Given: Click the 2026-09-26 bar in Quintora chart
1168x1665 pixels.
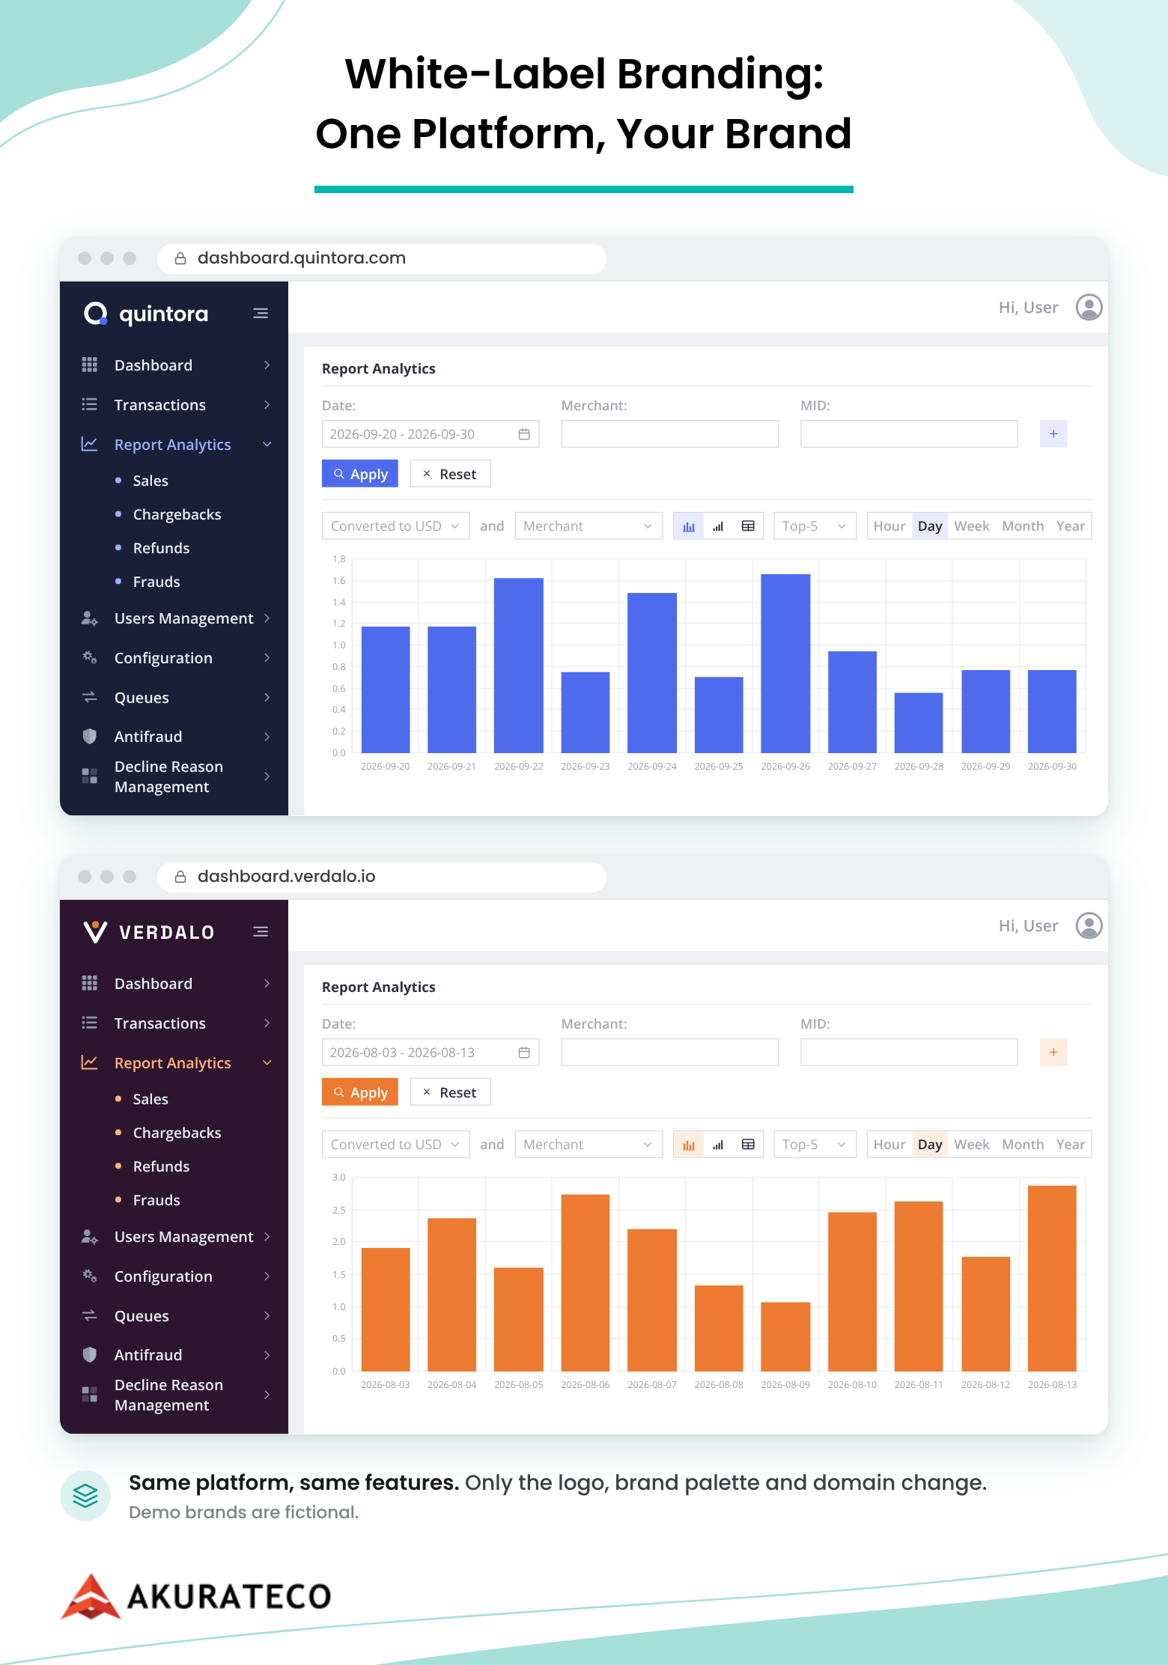Looking at the screenshot, I should coord(785,663).
